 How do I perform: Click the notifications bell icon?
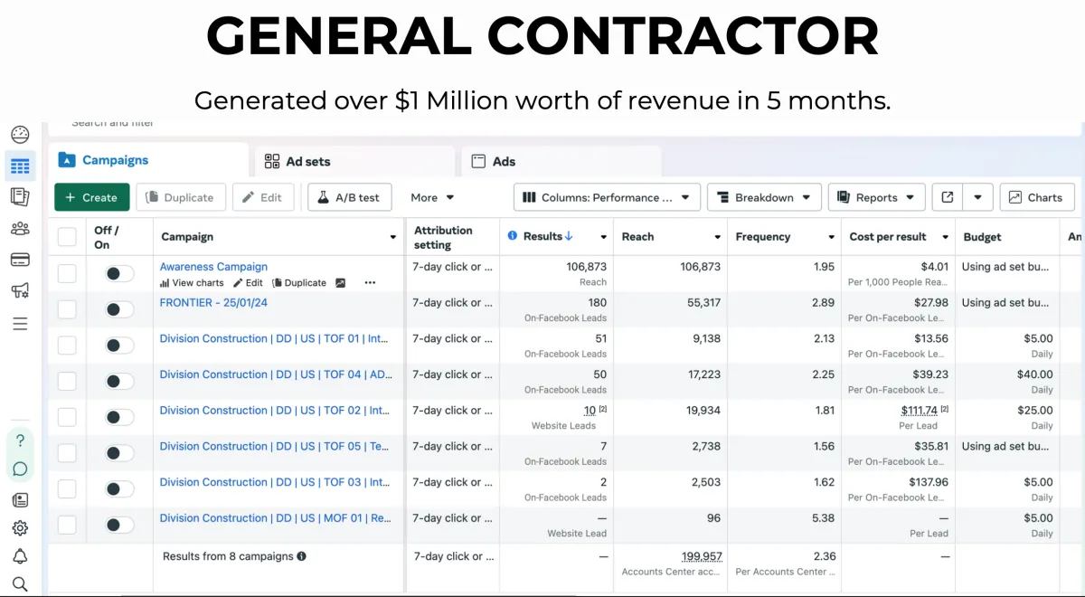coord(20,556)
